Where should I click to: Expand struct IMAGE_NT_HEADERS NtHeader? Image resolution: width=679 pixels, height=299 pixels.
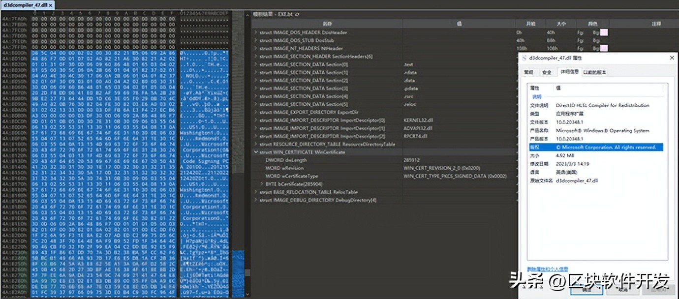(x=255, y=48)
